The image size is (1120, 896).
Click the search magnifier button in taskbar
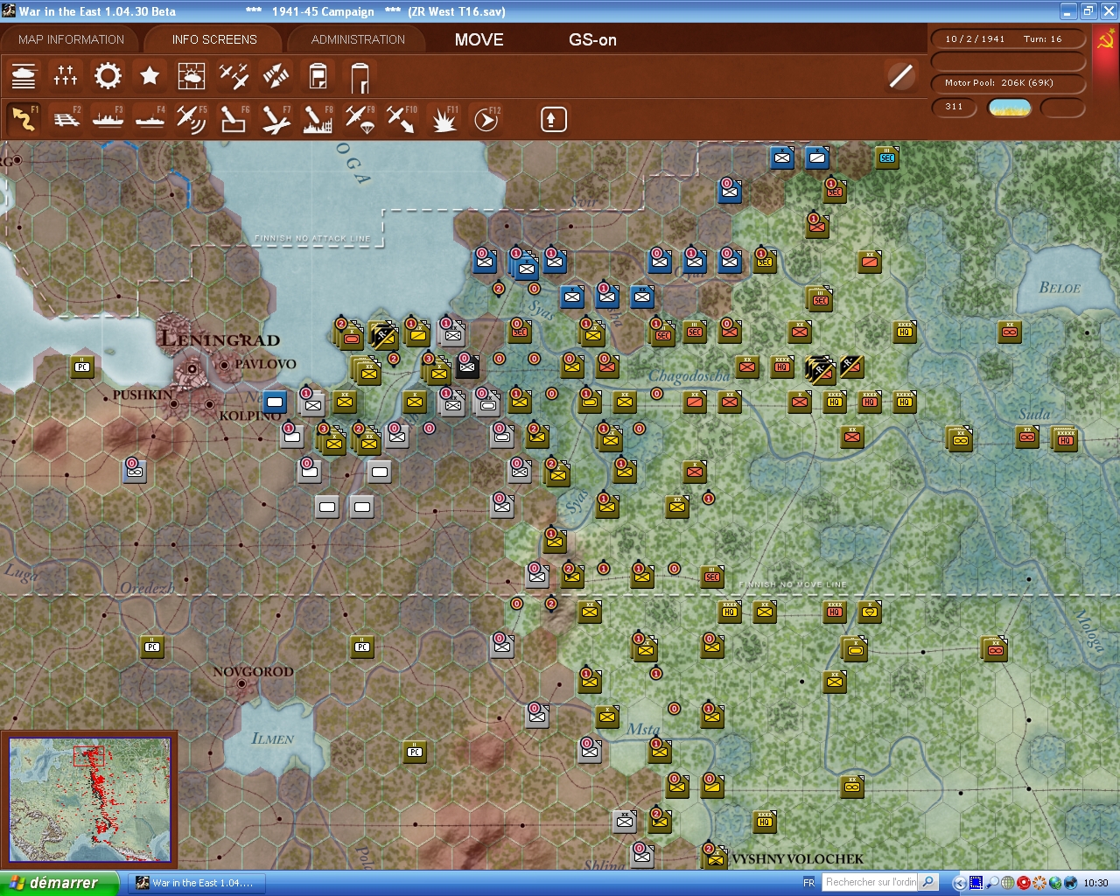tap(928, 883)
